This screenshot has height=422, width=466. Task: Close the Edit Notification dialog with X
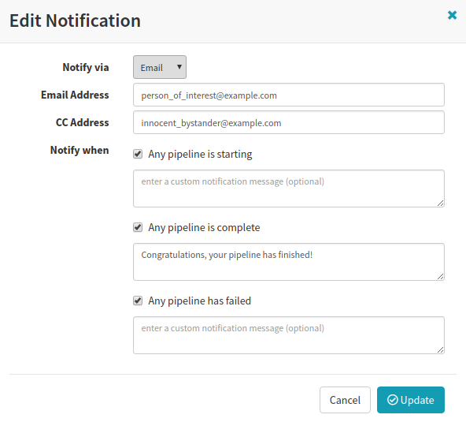(x=452, y=15)
